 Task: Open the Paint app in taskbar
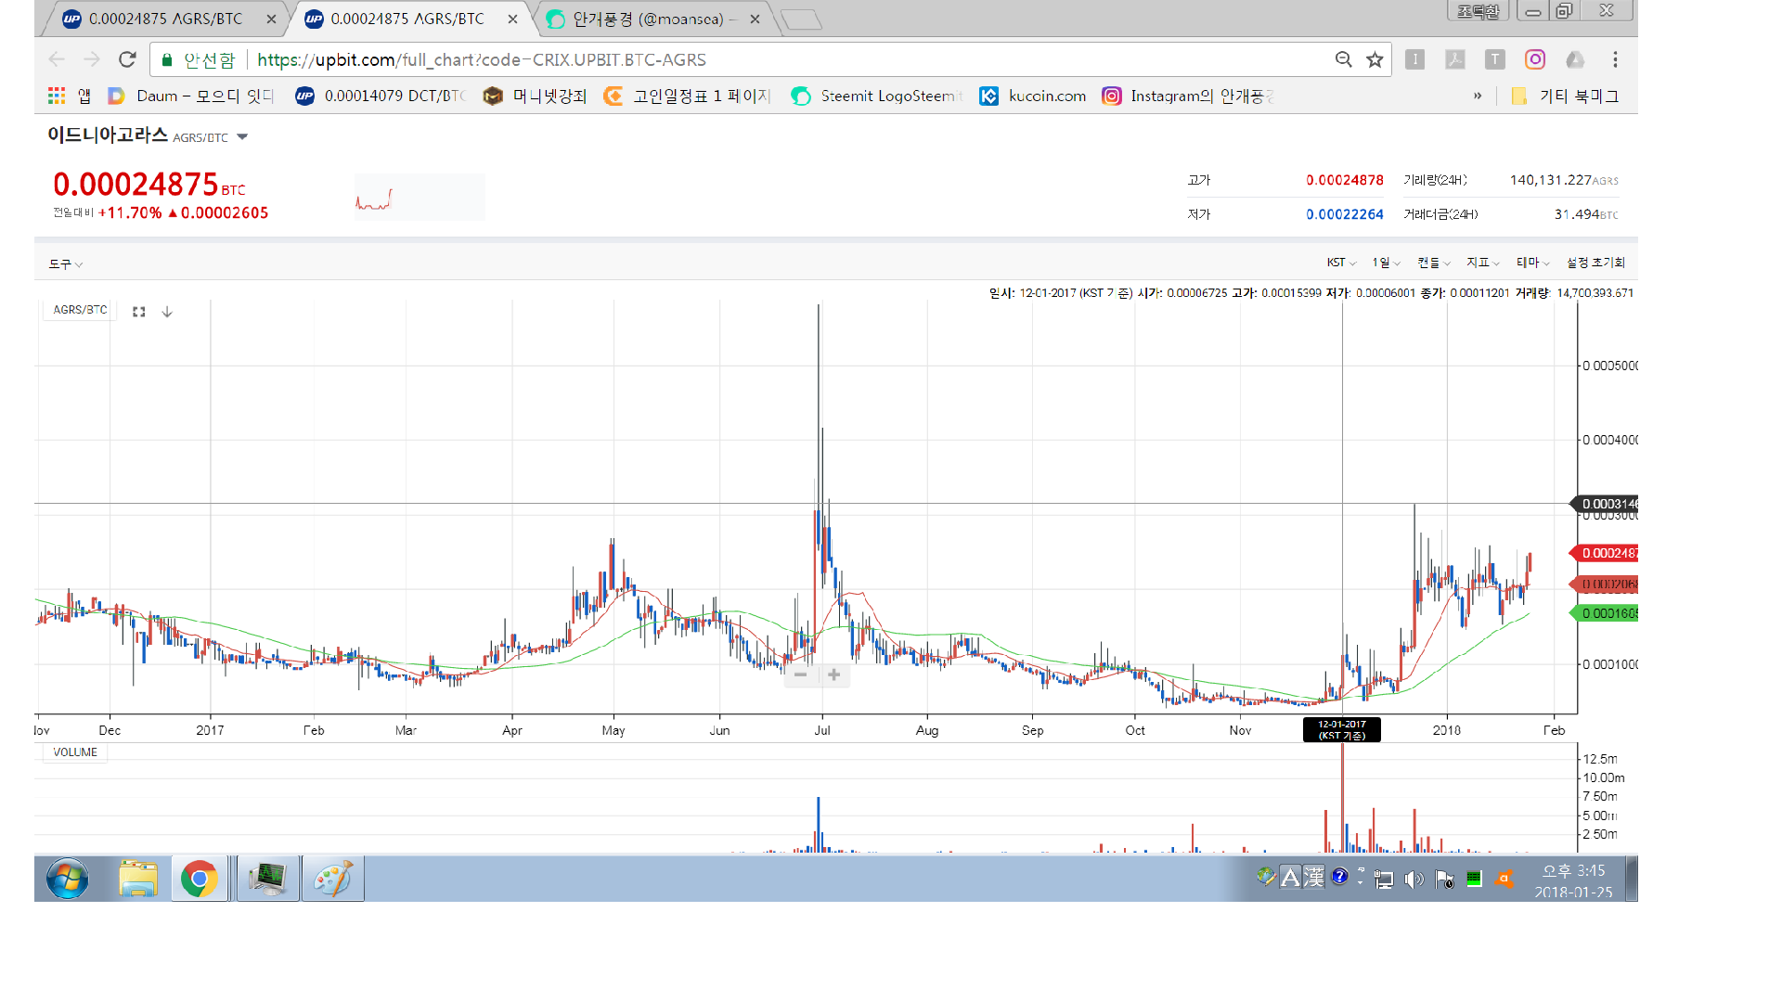coord(333,879)
